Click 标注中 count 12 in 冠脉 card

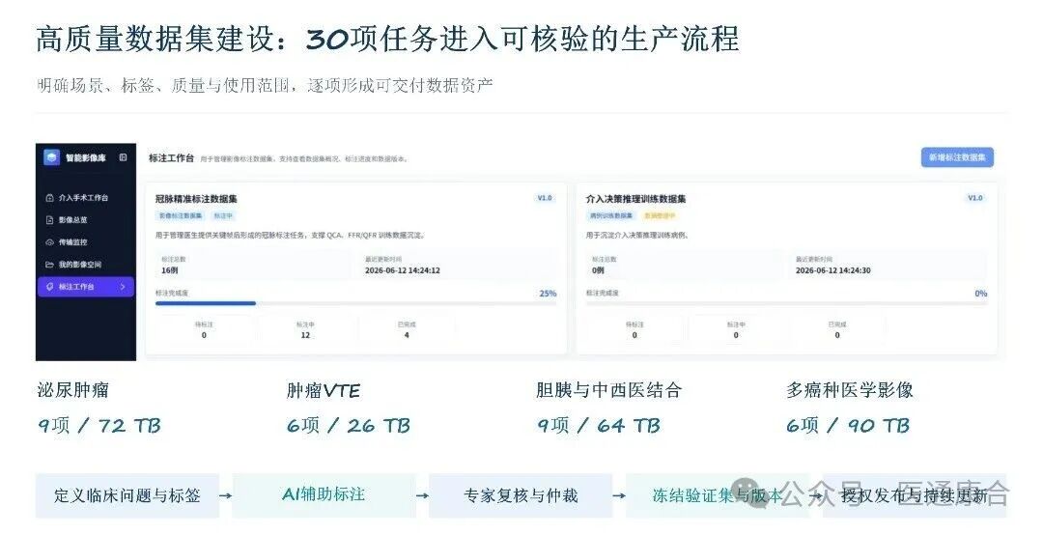pyautogui.click(x=305, y=335)
